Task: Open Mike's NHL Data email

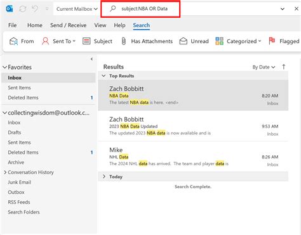Action: [193, 156]
